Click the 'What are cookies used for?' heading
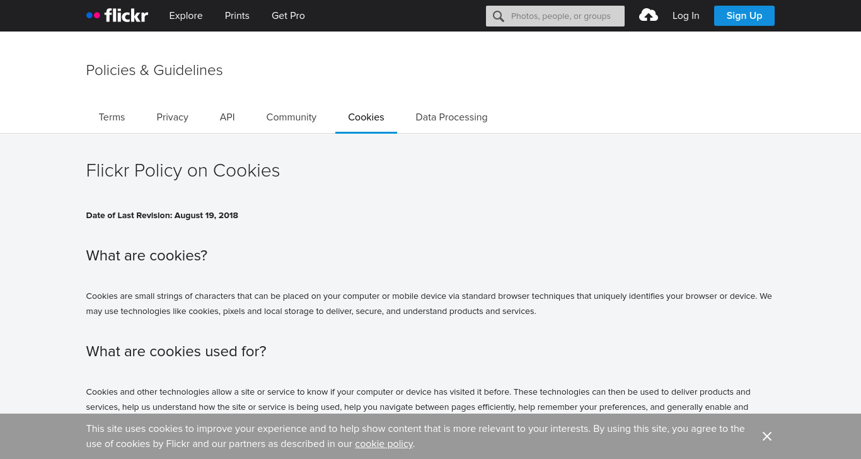Image resolution: width=861 pixels, height=459 pixels. (x=176, y=351)
